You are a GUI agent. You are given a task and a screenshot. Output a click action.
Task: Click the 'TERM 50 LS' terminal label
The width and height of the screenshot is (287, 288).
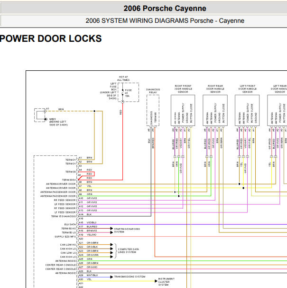[x=69, y=233]
